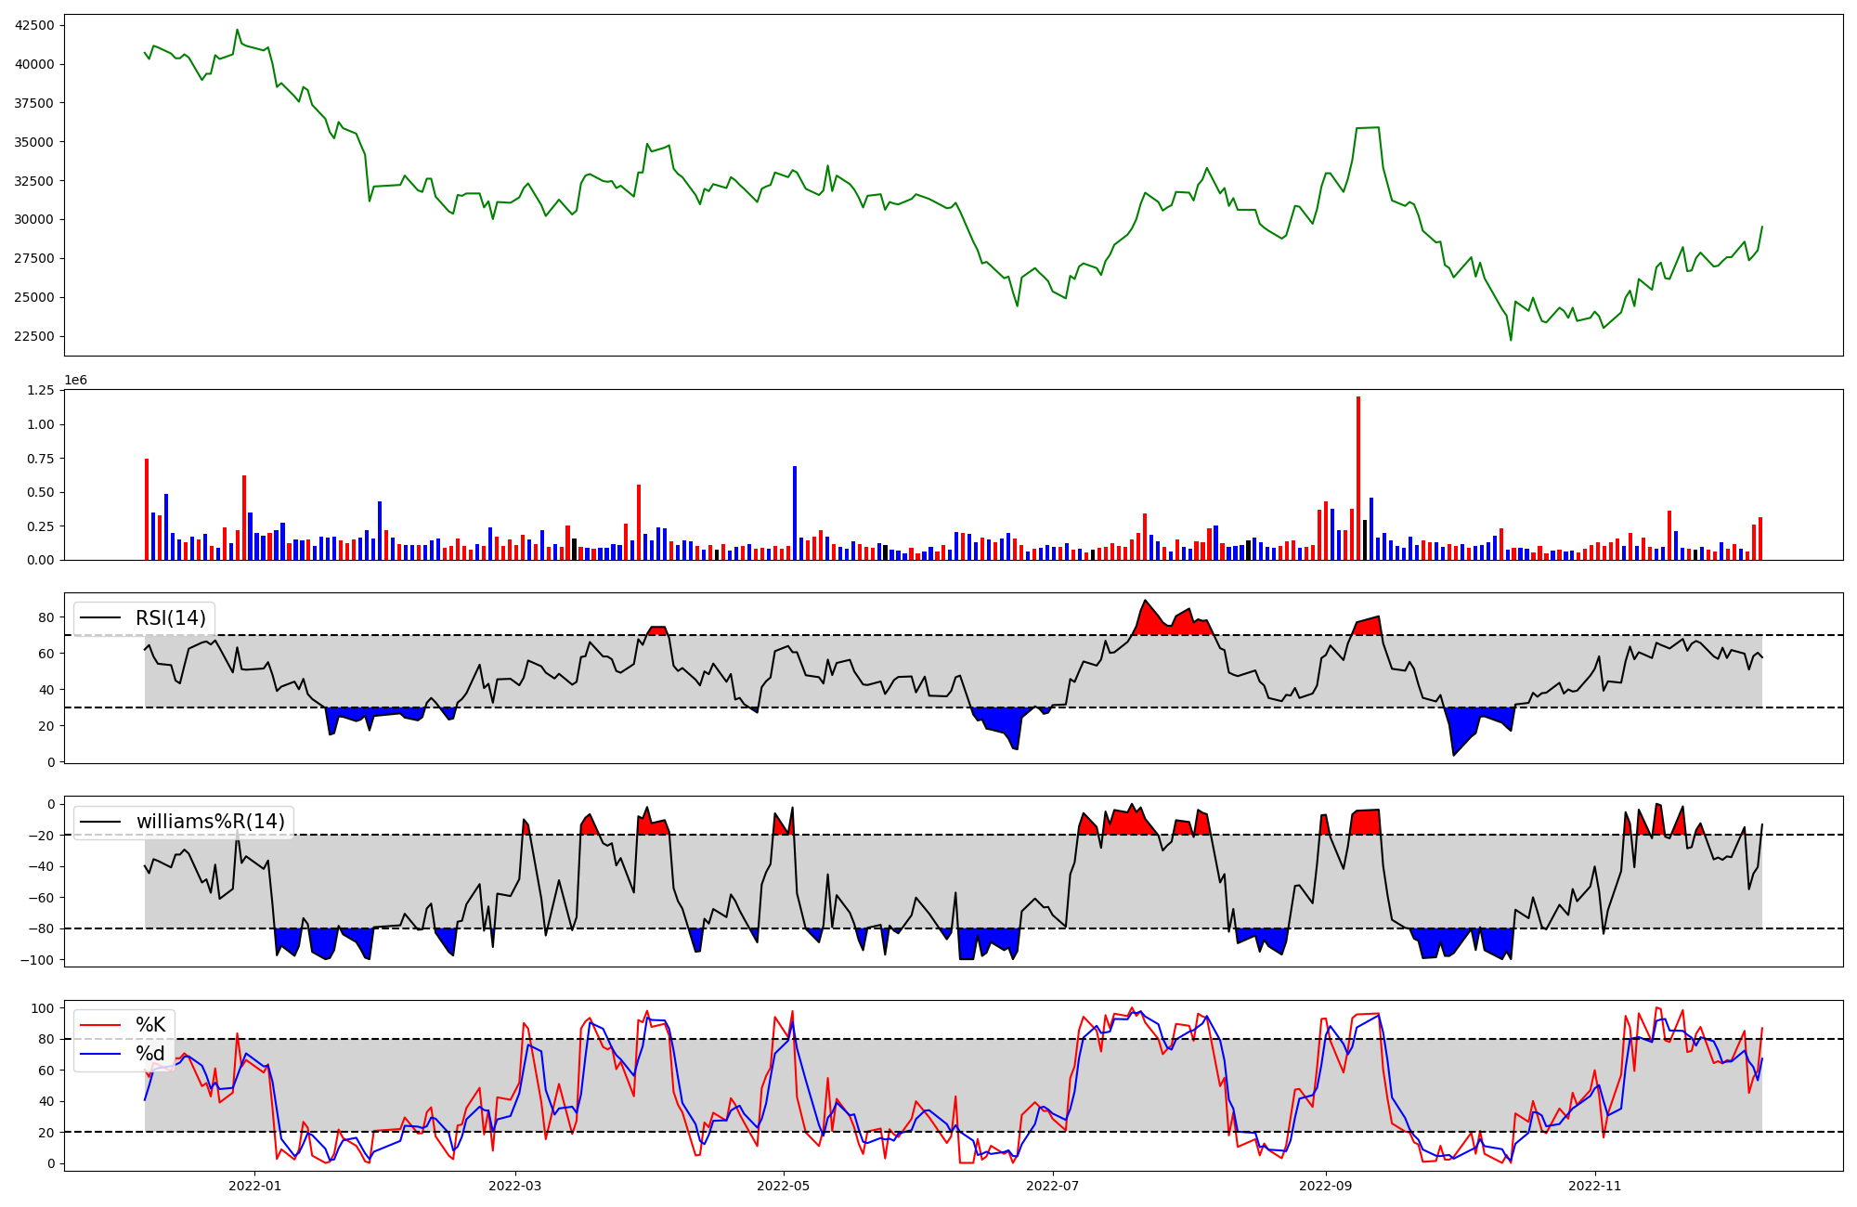The image size is (1857, 1207).
Task: Click the 2022-09 x-axis date label
Action: tap(1326, 1186)
